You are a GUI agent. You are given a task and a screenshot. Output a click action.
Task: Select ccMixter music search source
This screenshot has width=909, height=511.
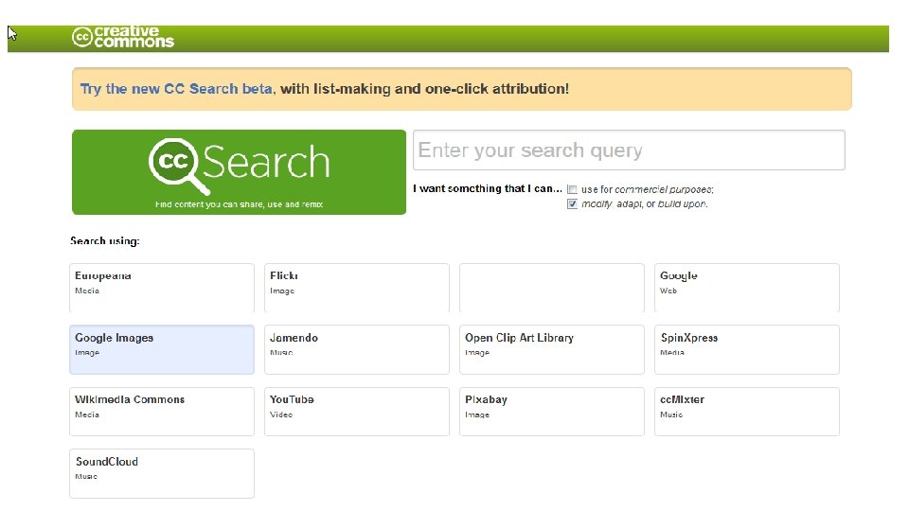[x=747, y=412]
